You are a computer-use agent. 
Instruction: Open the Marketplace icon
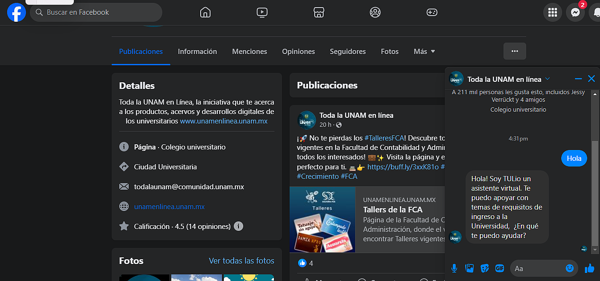[319, 12]
